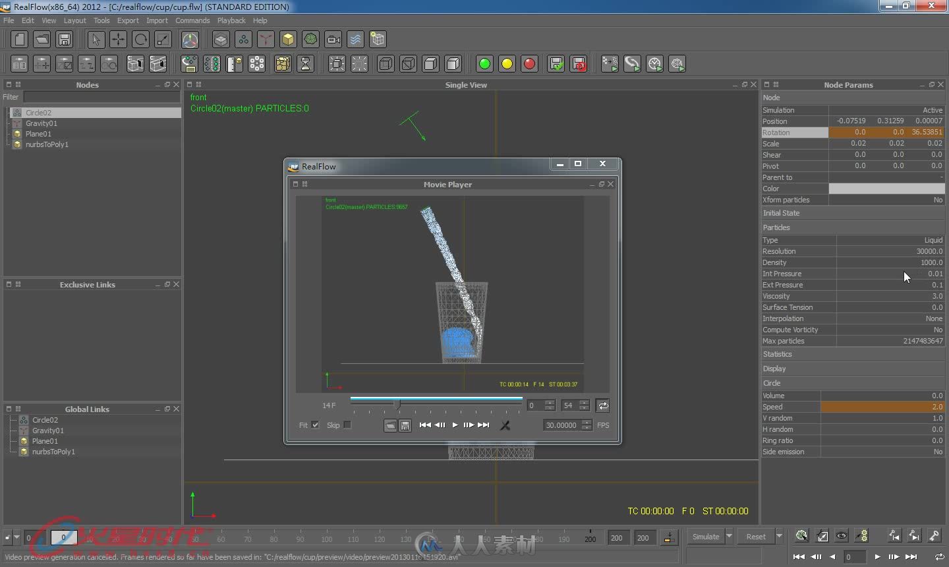
Task: Toggle the loop playback icon in main timeline
Action: tap(939, 557)
